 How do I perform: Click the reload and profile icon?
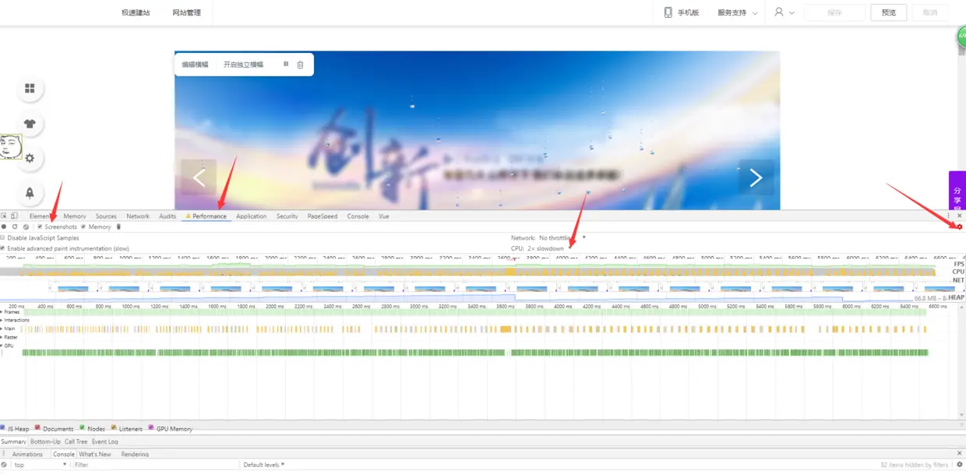15,226
